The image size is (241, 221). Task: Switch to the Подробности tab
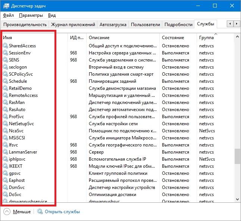coord(178,25)
